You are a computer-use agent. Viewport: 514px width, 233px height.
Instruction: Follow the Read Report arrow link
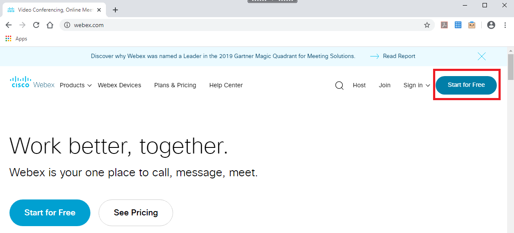[393, 56]
